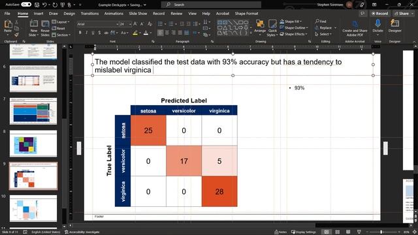Image resolution: width=418 pixels, height=235 pixels.
Task: Switch to the Shape Format tab
Action: pyautogui.click(x=247, y=13)
